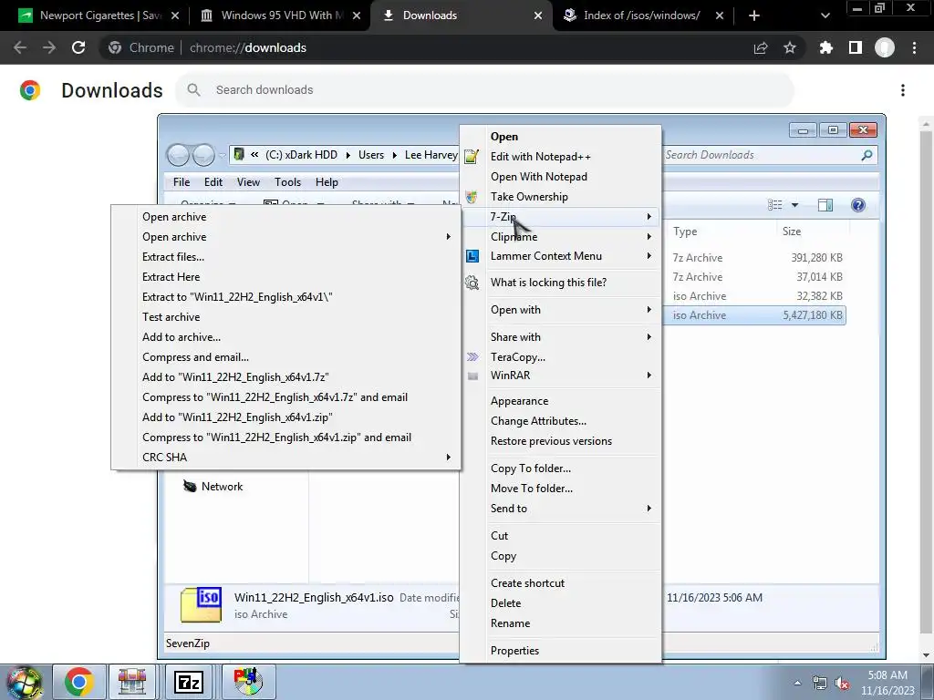Open Chrome's three-dot main menu
Image resolution: width=934 pixels, height=700 pixels.
tap(914, 47)
